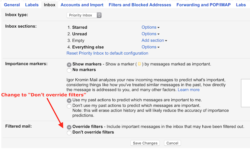Switch to the General settings tab
Viewport: 250px width, 150px height.
[x=12, y=5]
